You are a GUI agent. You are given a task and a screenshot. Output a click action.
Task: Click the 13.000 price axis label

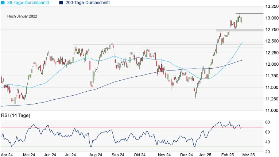(272, 18)
